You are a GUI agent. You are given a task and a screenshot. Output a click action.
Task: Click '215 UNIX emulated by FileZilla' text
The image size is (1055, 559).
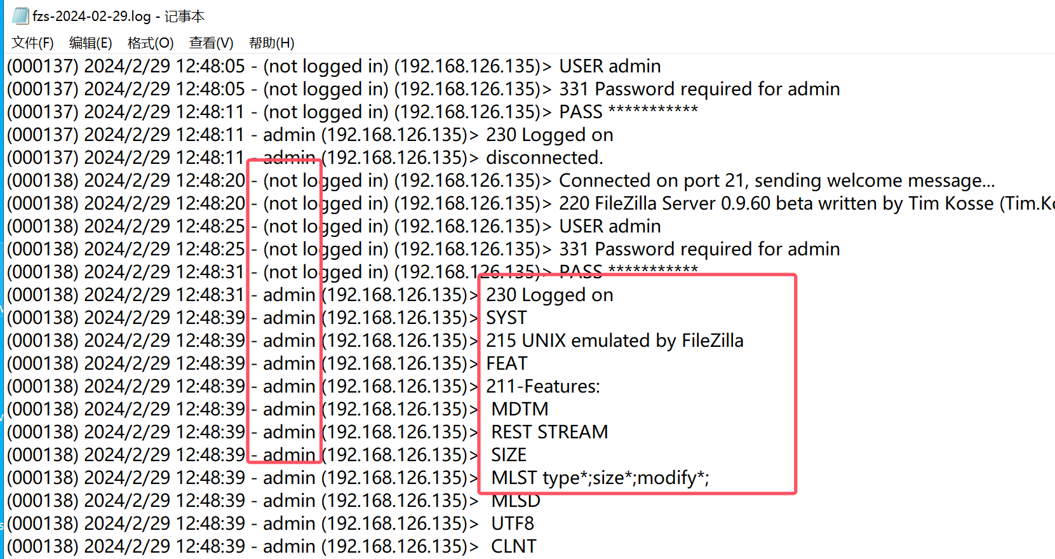(x=615, y=340)
